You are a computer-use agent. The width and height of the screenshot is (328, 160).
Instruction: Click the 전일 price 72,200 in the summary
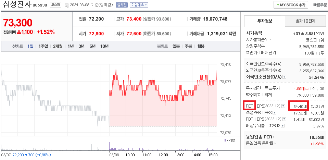pos(96,19)
